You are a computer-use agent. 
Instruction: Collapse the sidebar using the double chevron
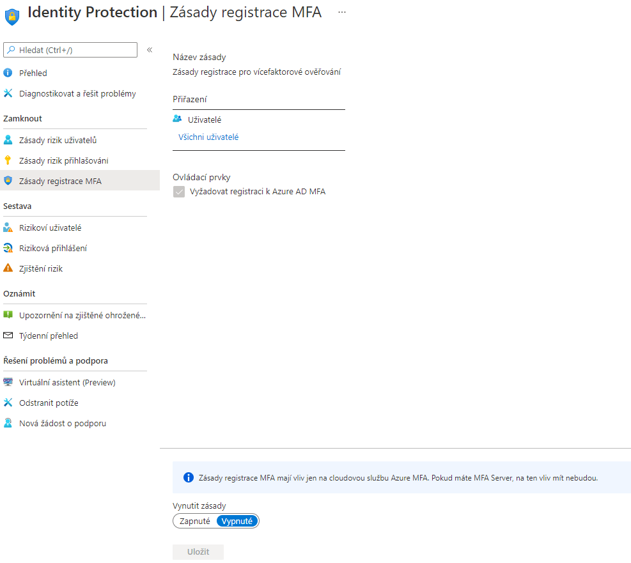[150, 50]
